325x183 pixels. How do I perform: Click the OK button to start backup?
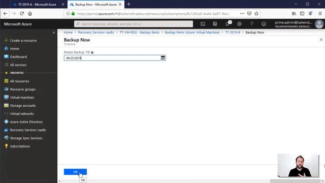(75, 172)
